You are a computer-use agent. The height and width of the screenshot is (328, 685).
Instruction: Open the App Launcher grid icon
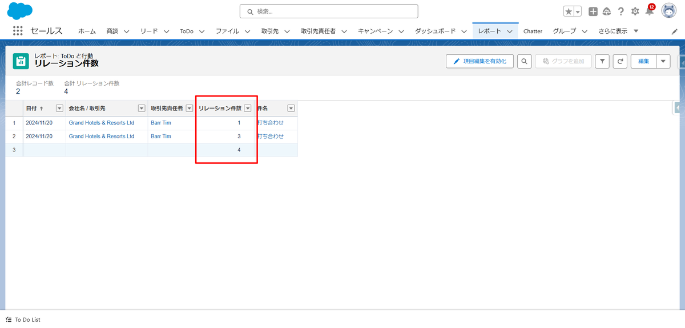pos(18,31)
